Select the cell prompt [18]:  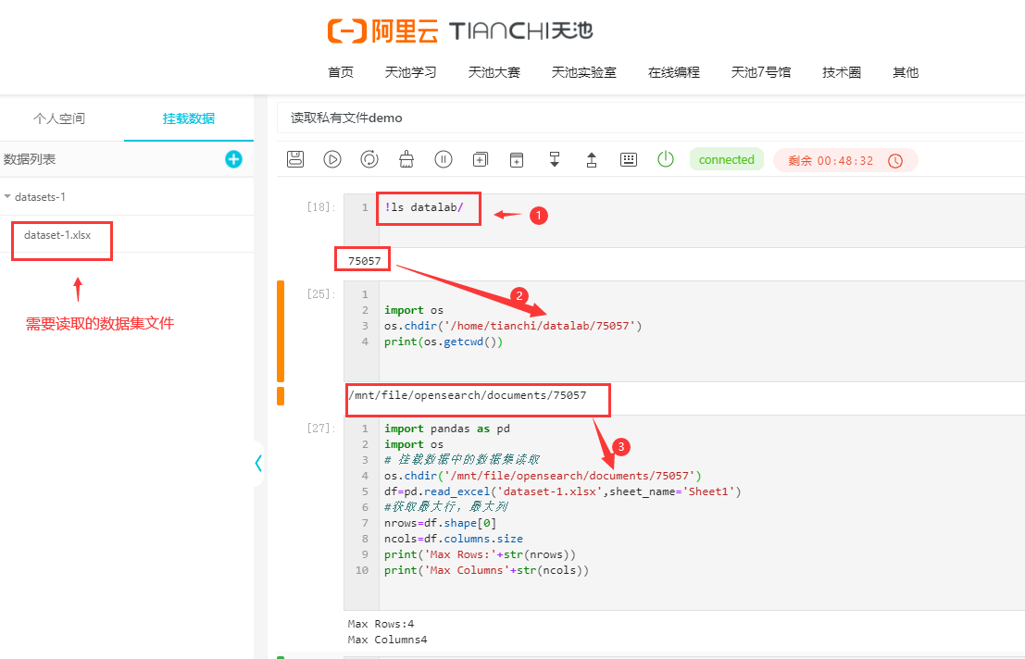coord(321,207)
